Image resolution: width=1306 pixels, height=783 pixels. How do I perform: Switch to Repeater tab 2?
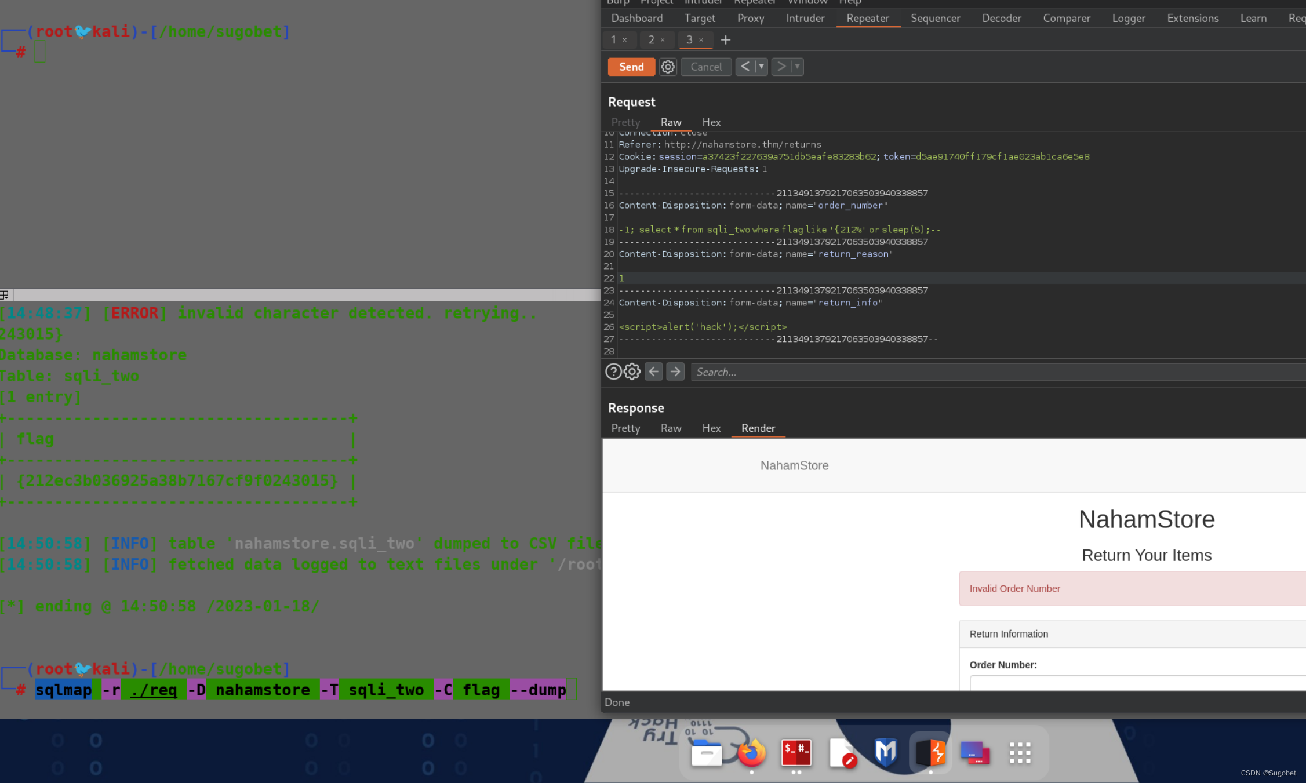[x=651, y=39]
